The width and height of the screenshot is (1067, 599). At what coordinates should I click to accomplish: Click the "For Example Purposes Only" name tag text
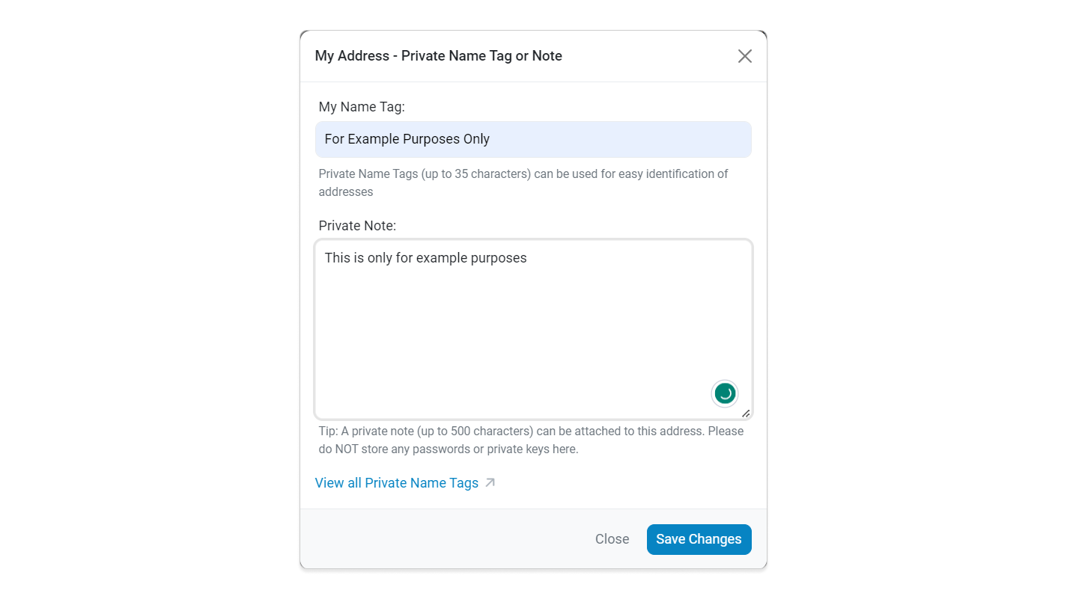pyautogui.click(x=407, y=139)
